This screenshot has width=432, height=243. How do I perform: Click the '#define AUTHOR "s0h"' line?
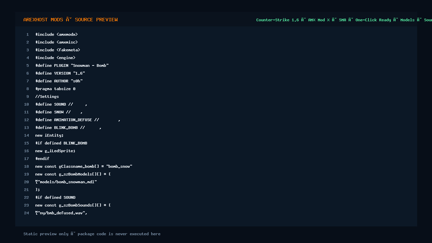[59, 81]
